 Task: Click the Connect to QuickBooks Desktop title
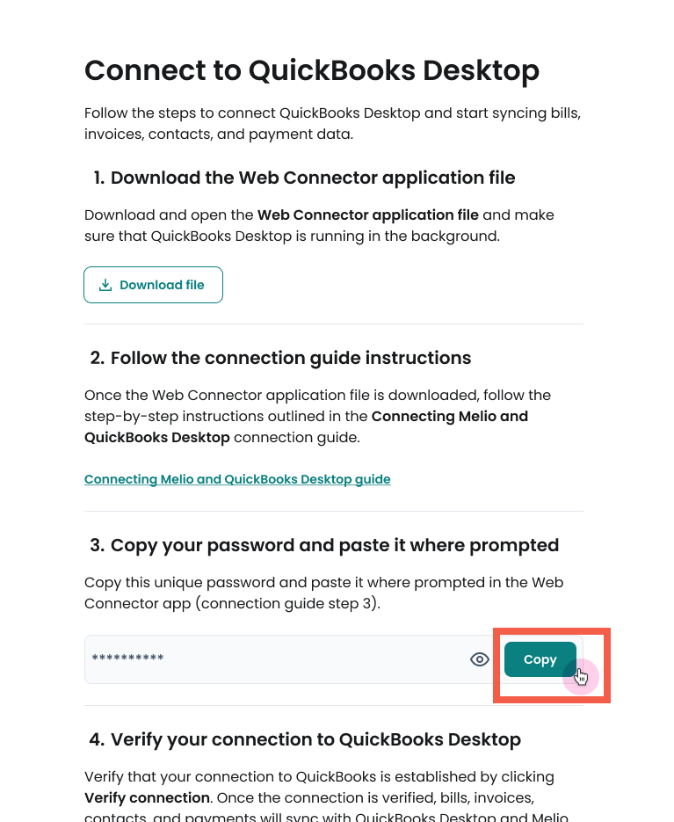coord(312,70)
